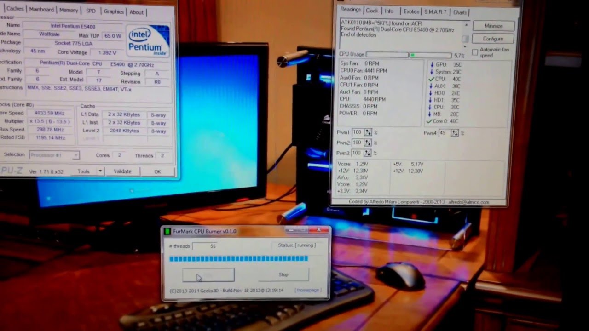The width and height of the screenshot is (589, 331).
Task: Open the Mainboard tab in CPU-Z
Action: coord(41,10)
